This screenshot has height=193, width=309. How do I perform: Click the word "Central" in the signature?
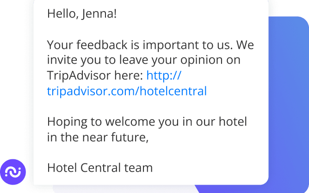102,167
